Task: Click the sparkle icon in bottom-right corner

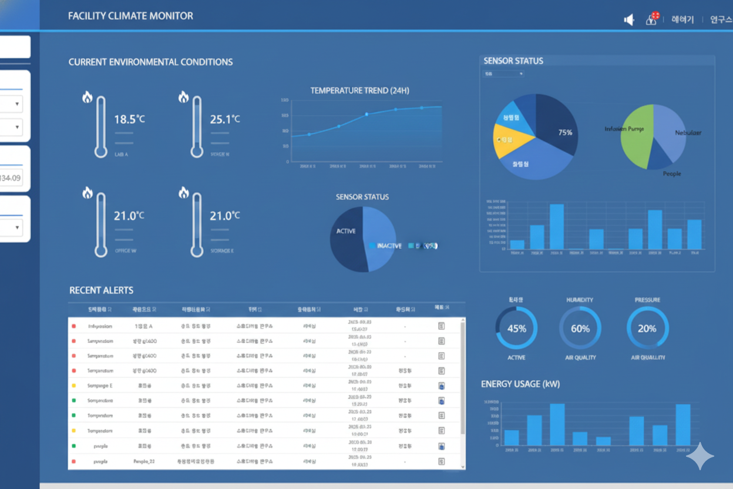Action: pyautogui.click(x=700, y=457)
